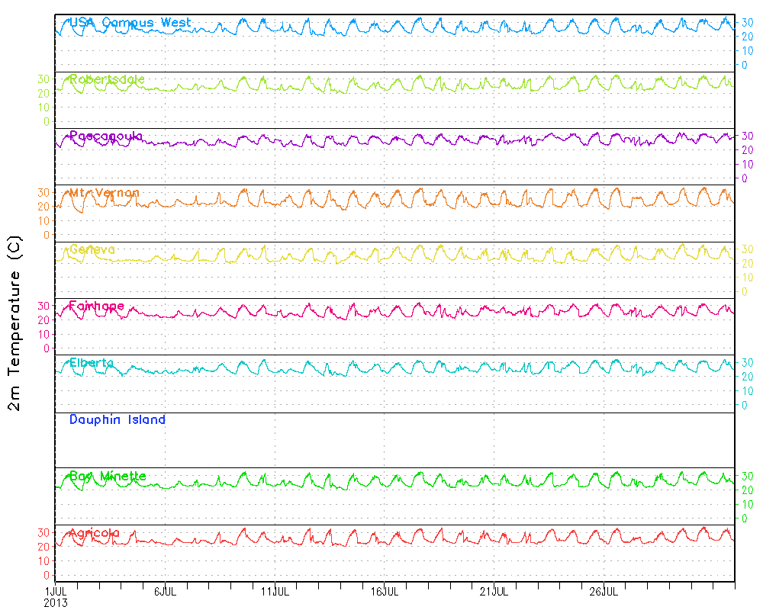
Task: Select the Dauphin Island label
Action: pos(118,419)
